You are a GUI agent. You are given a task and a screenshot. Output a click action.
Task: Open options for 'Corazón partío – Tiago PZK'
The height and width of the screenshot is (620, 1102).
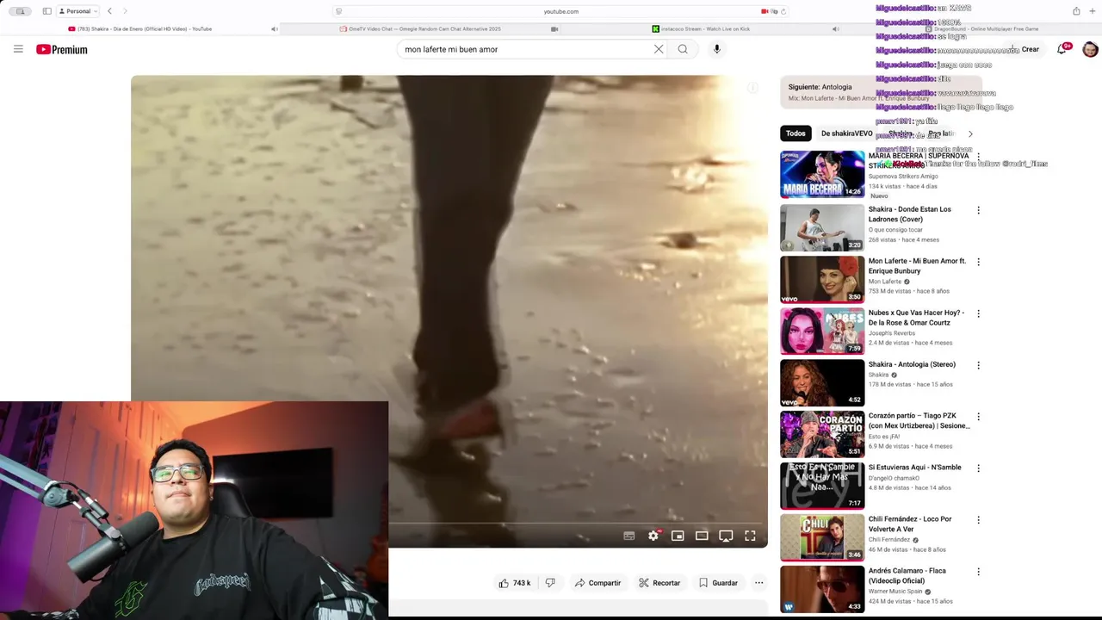(978, 417)
